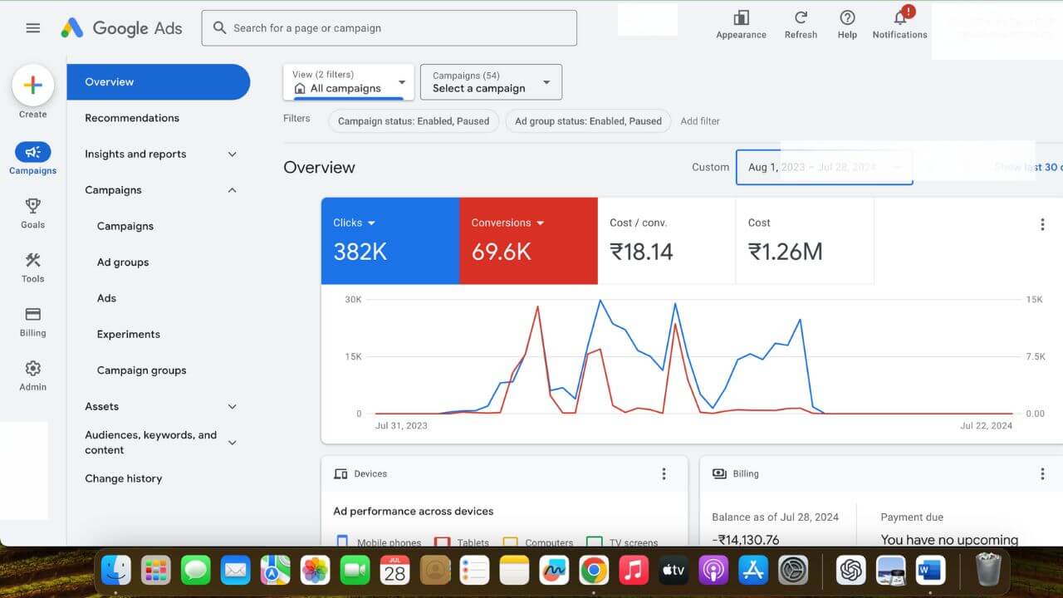This screenshot has height=598, width=1063.
Task: Open Ad groups in side menu
Action: [x=123, y=262]
